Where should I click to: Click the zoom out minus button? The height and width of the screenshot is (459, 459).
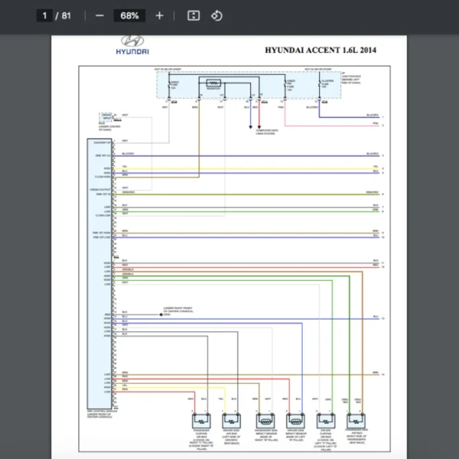pyautogui.click(x=99, y=15)
